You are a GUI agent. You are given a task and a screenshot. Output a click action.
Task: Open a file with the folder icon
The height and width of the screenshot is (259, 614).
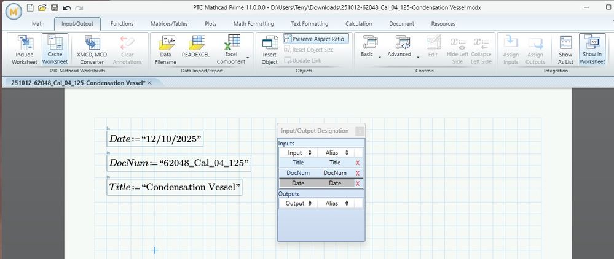tap(42, 7)
